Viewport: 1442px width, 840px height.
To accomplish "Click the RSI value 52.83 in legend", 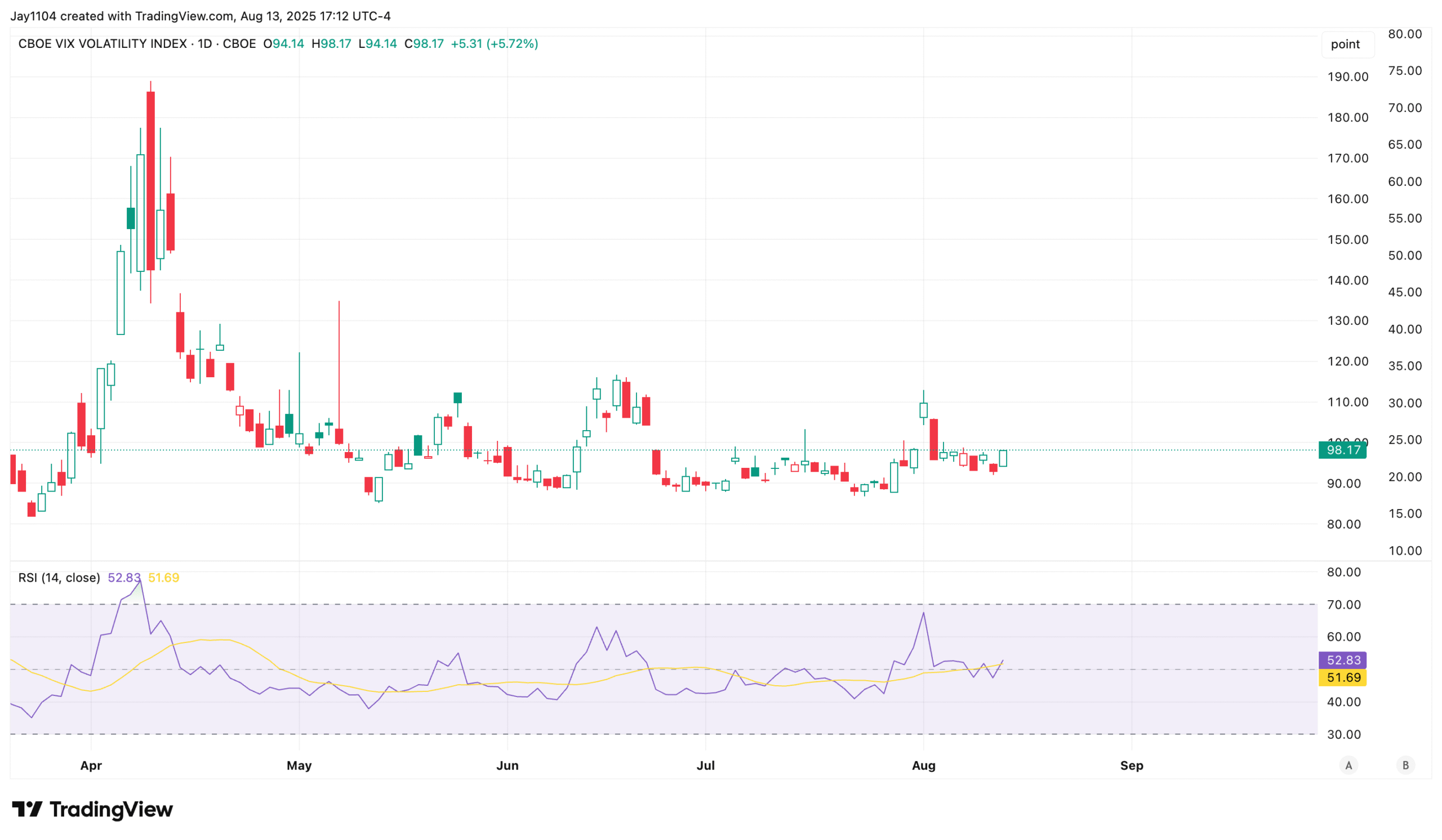I will [124, 578].
